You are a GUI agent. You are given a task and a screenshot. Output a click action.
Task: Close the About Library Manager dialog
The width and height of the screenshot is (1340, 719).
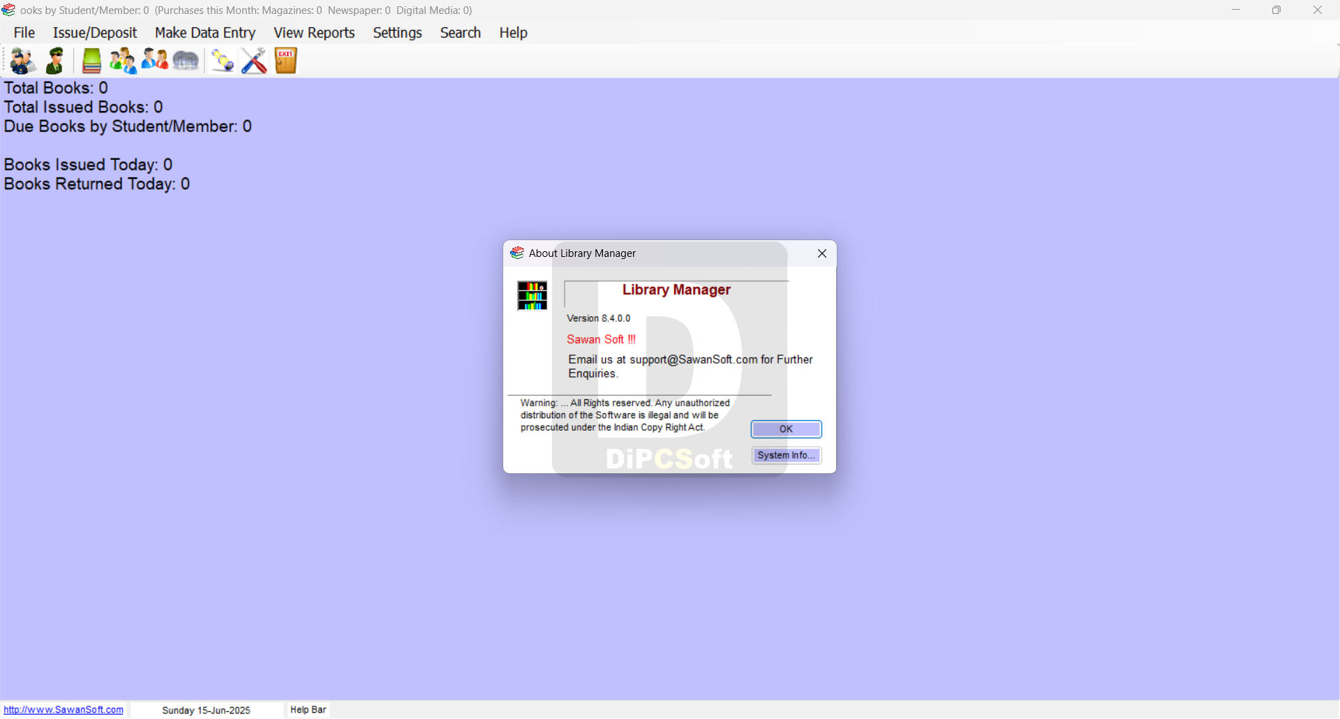pos(822,253)
